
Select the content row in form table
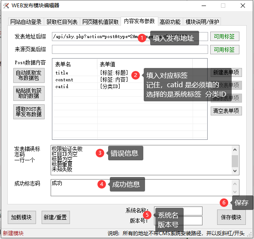coord(130,80)
